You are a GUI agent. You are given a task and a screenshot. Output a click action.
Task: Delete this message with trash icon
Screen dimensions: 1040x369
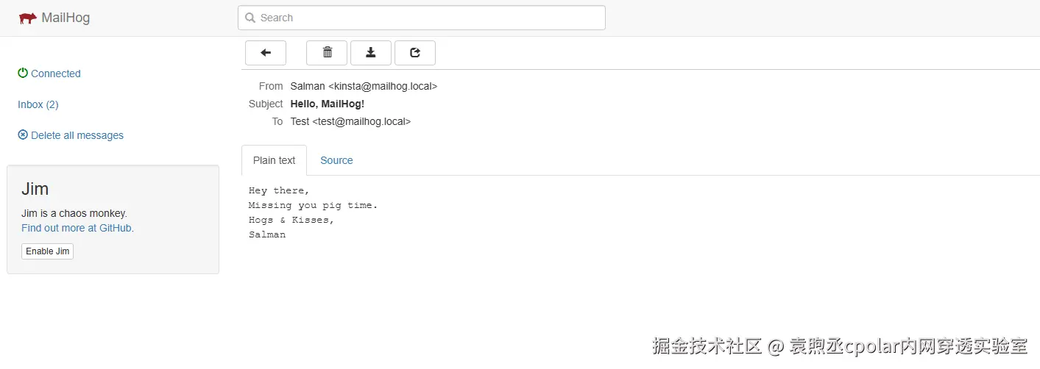pos(328,53)
